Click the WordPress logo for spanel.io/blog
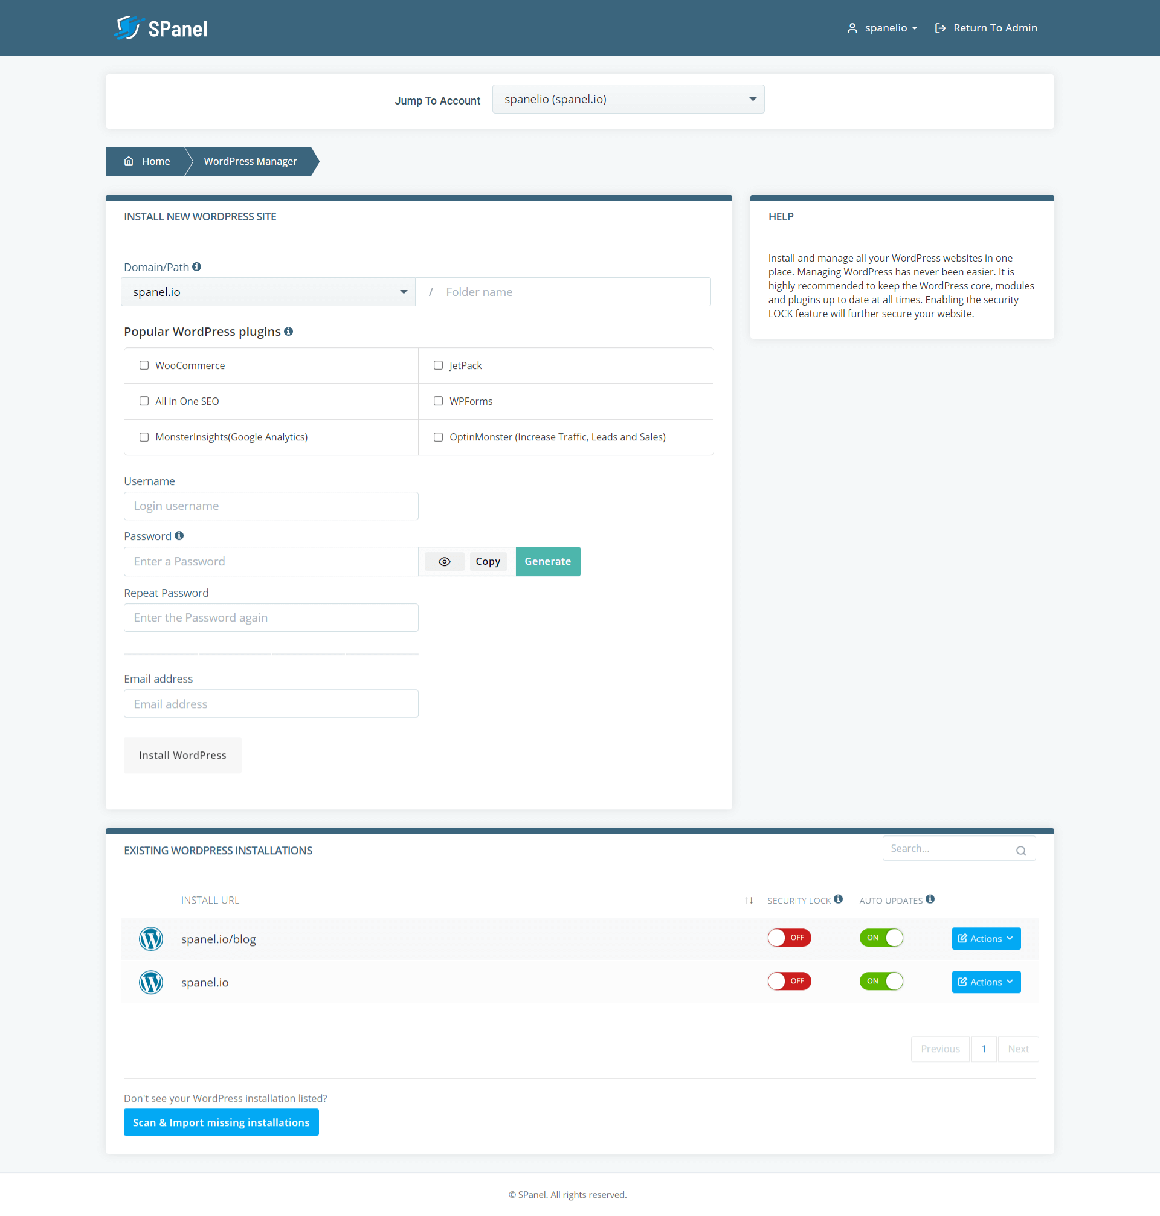Screen dimensions: 1160x1216 (x=151, y=939)
